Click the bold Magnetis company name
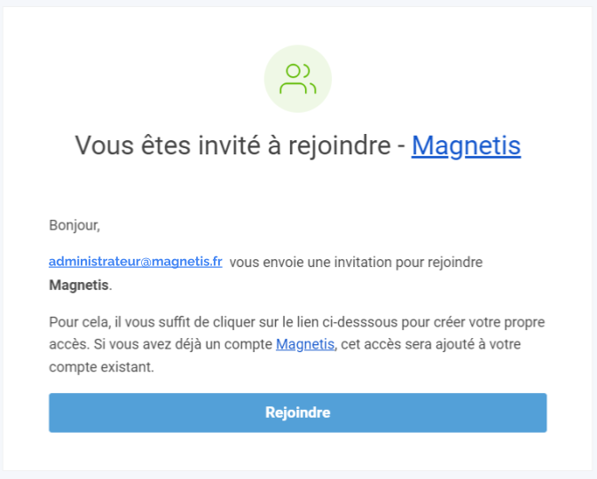Viewport: 597px width, 479px height. click(79, 285)
